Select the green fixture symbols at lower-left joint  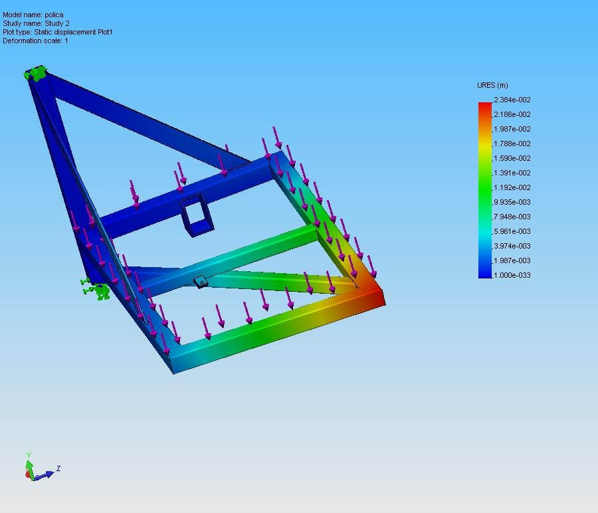96,290
